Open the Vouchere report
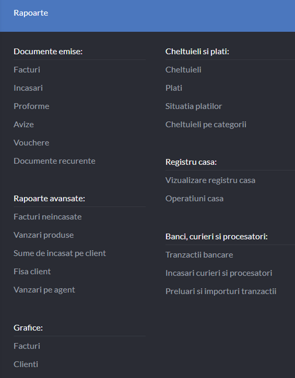Screen dimensions: 295x378 pyautogui.click(x=31, y=143)
